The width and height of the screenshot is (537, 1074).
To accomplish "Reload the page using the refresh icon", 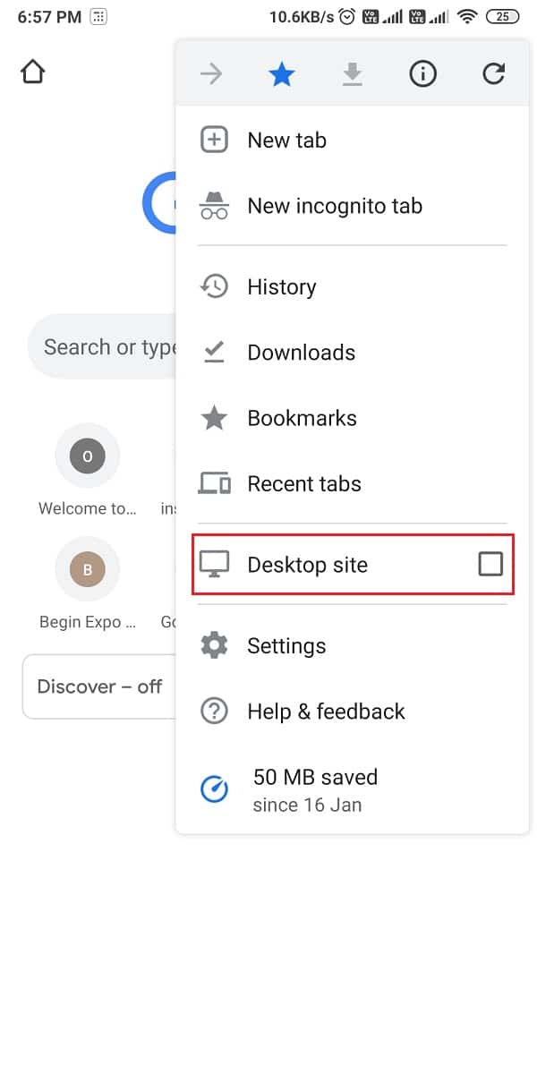I will 493,74.
